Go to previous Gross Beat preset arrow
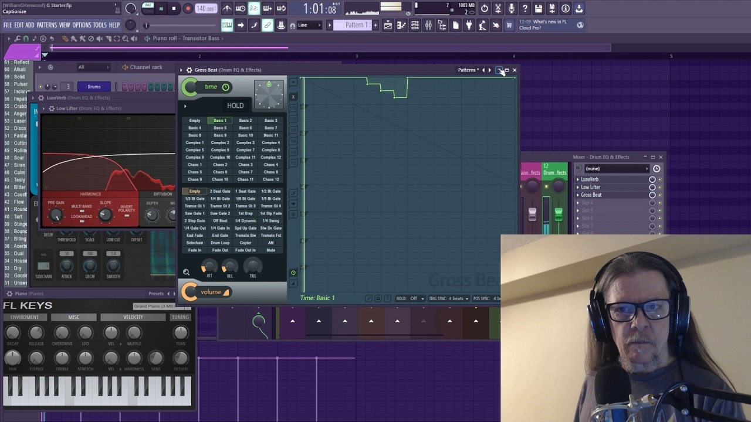The height and width of the screenshot is (422, 751). pos(483,70)
